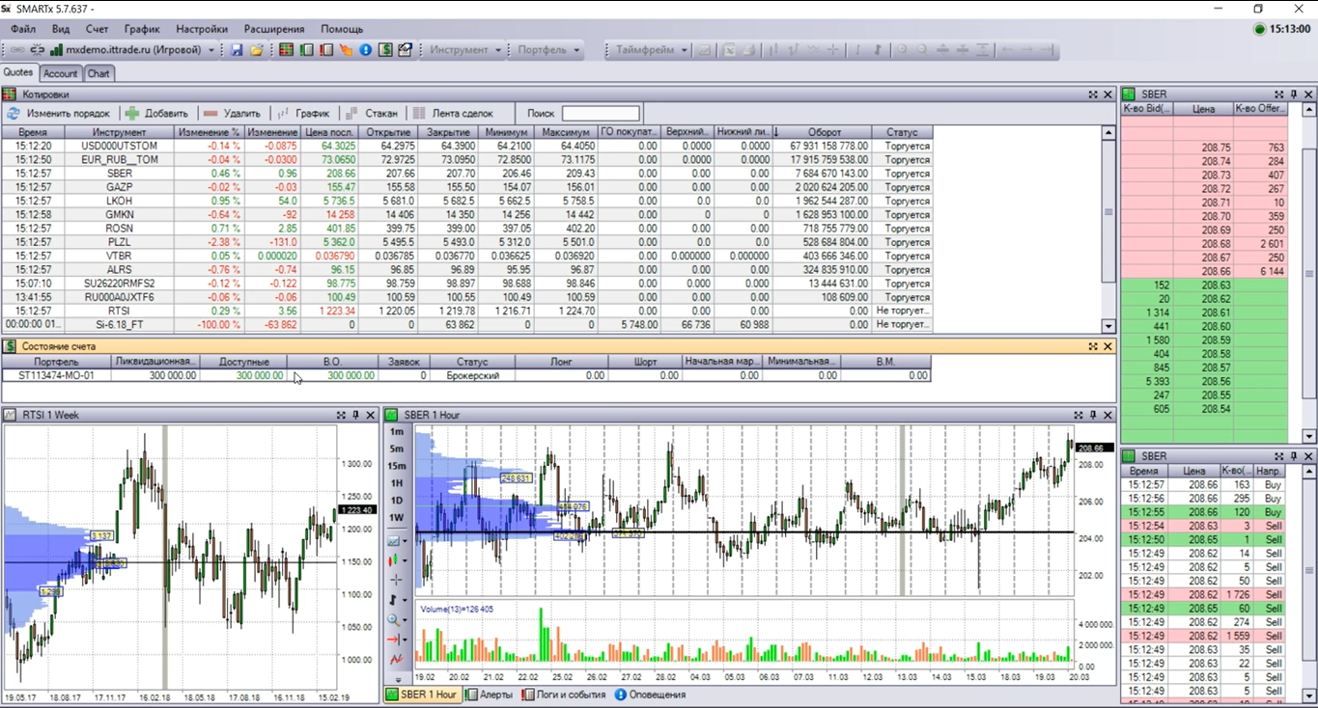Open the Файл menu
Viewport: 1318px width, 708px height.
23,29
